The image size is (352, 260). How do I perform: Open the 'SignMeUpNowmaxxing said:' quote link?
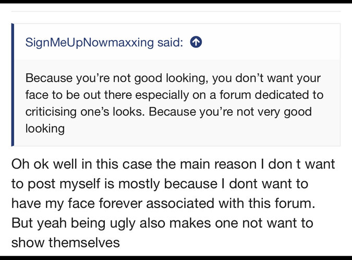point(104,42)
